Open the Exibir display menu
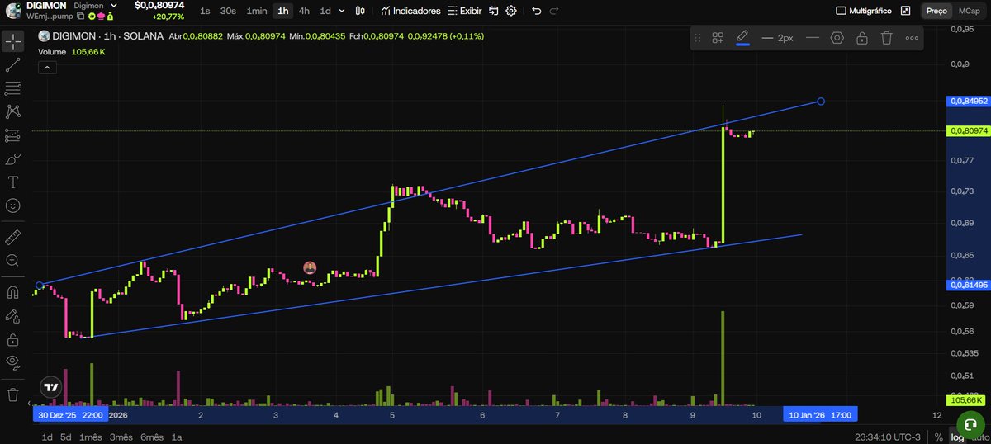The width and height of the screenshot is (991, 444). click(464, 11)
